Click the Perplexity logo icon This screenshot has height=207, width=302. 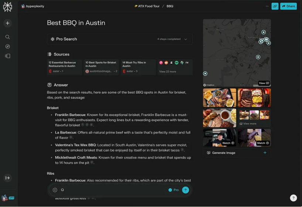7,7
